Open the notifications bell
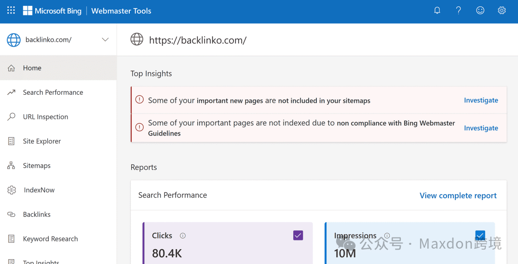518x264 pixels. click(437, 11)
